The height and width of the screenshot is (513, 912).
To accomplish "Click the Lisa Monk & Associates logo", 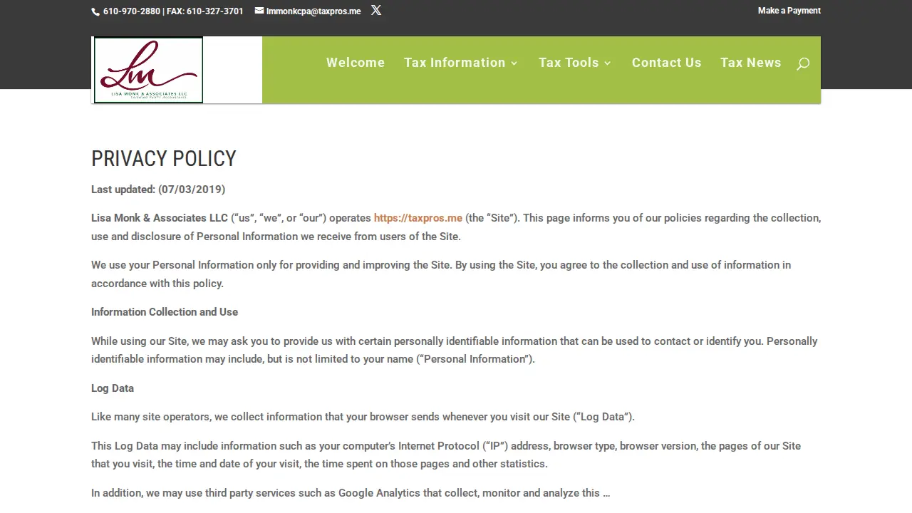I will click(x=148, y=70).
